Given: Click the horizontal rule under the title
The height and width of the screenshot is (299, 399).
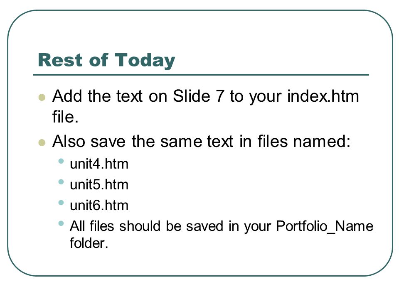Looking at the screenshot, I should tap(201, 75).
